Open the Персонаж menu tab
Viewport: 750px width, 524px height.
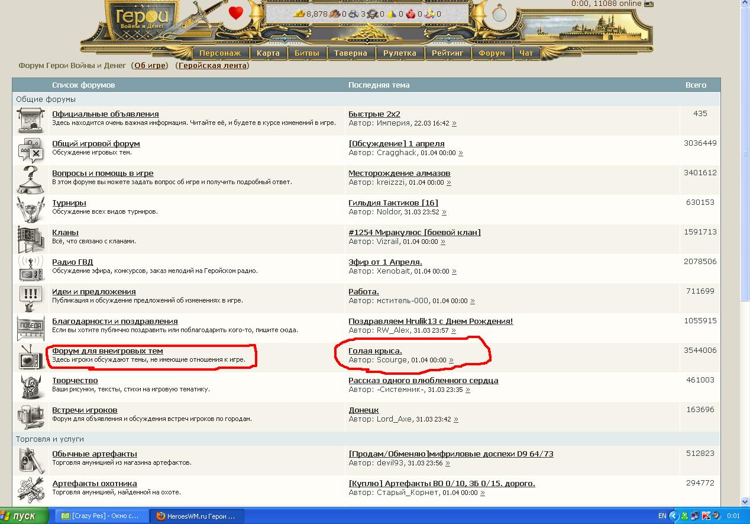tap(220, 53)
